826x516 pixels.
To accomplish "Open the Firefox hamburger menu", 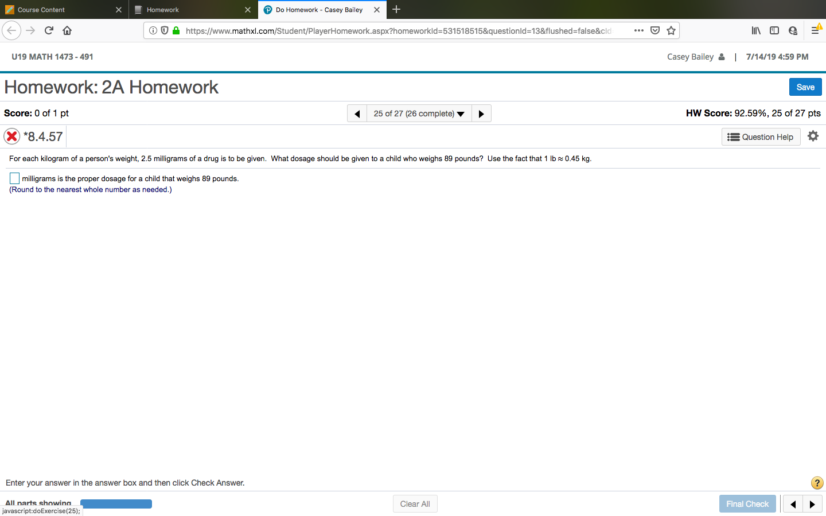I will [816, 30].
